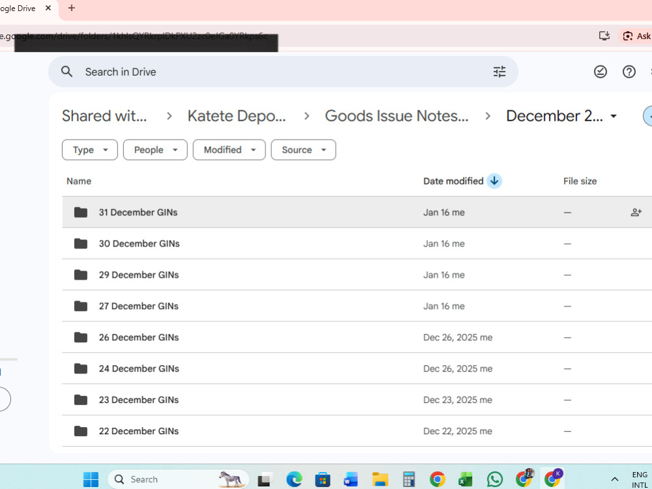This screenshot has width=652, height=489.
Task: Click the Windows taskbar Search box
Action: click(179, 479)
